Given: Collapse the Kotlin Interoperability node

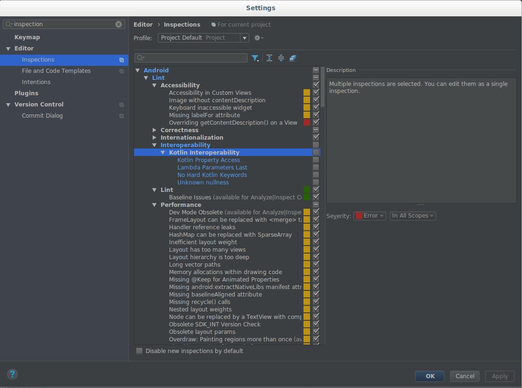Looking at the screenshot, I should (163, 153).
